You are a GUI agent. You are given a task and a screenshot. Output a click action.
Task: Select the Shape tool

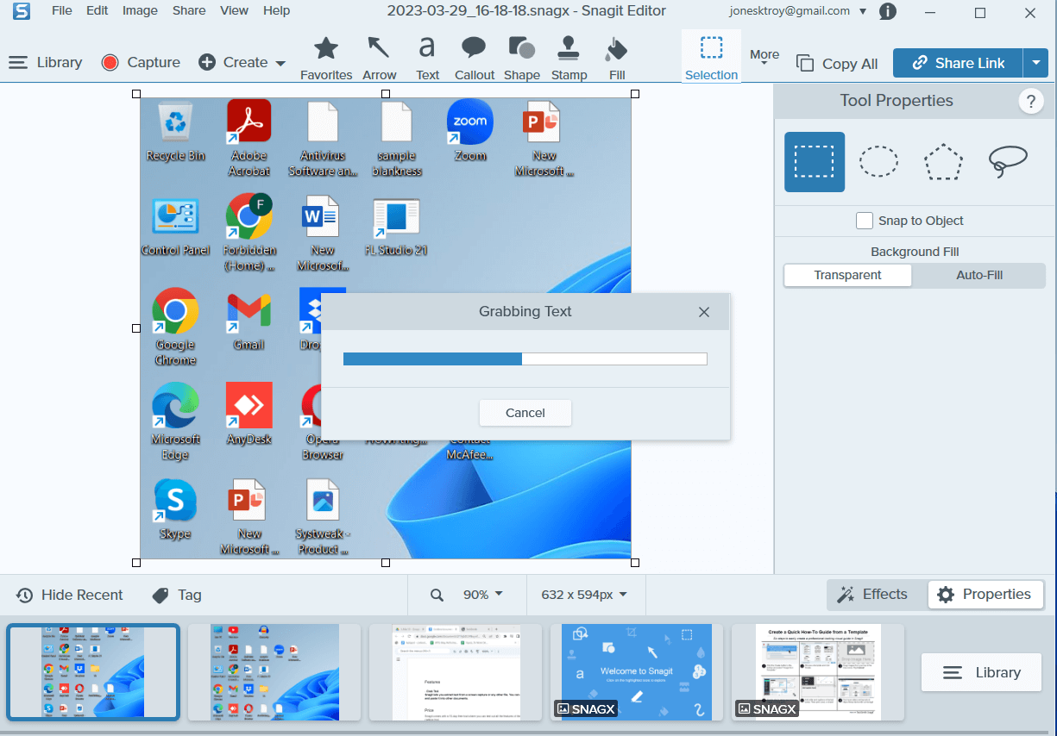521,58
